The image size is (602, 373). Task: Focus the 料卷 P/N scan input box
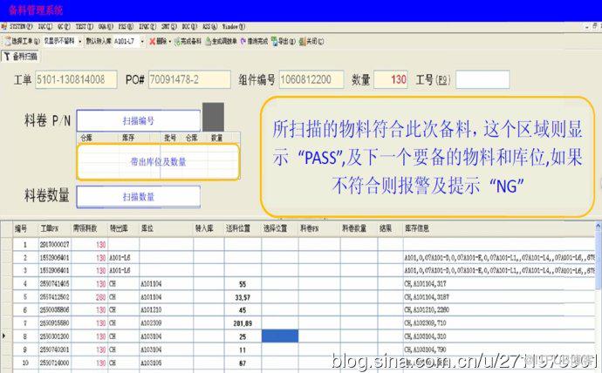tap(138, 121)
